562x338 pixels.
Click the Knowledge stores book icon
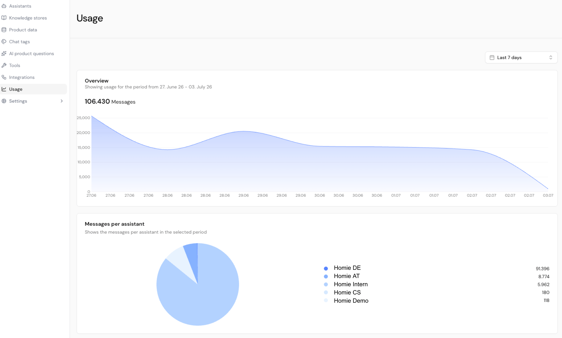coord(4,18)
